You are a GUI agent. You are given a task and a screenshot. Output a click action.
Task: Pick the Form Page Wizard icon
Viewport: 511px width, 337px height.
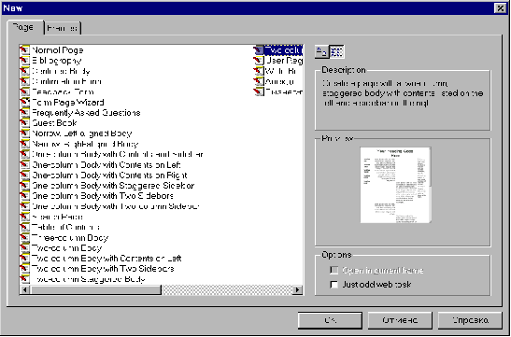tap(25, 103)
